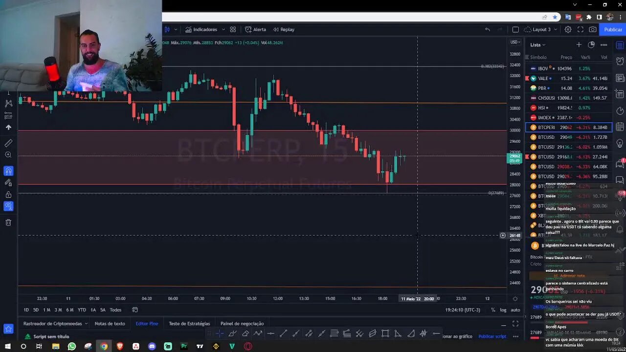This screenshot has height=352, width=626.
Task: Open chart settings gear
Action: pyautogui.click(x=568, y=29)
